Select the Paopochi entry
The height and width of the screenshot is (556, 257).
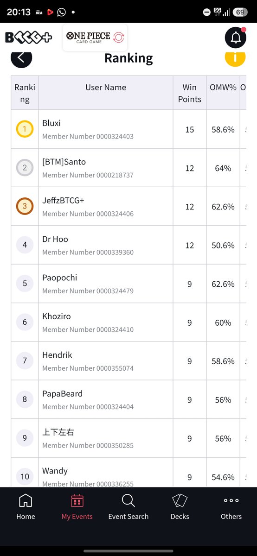pyautogui.click(x=128, y=284)
